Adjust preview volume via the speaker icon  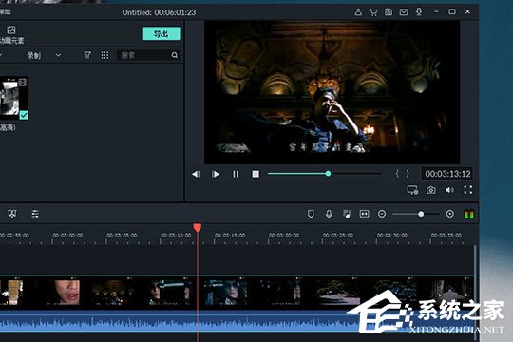click(x=450, y=190)
